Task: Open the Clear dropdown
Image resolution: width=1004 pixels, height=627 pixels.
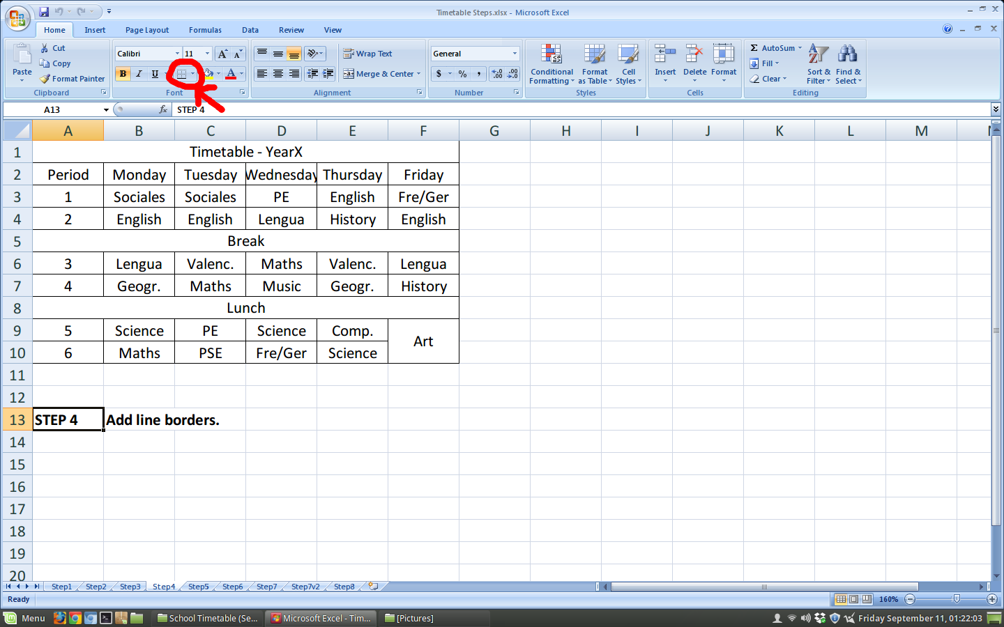Action: 768,79
